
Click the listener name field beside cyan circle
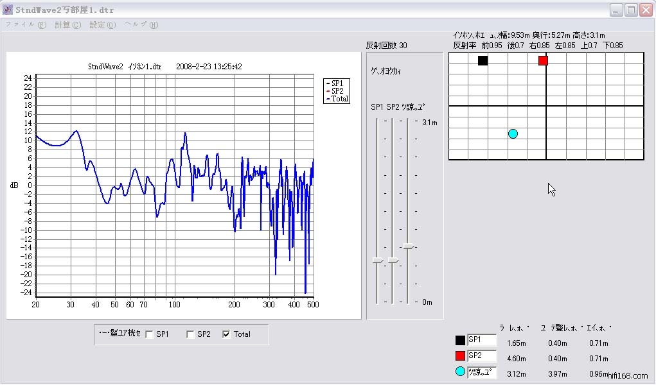(481, 372)
